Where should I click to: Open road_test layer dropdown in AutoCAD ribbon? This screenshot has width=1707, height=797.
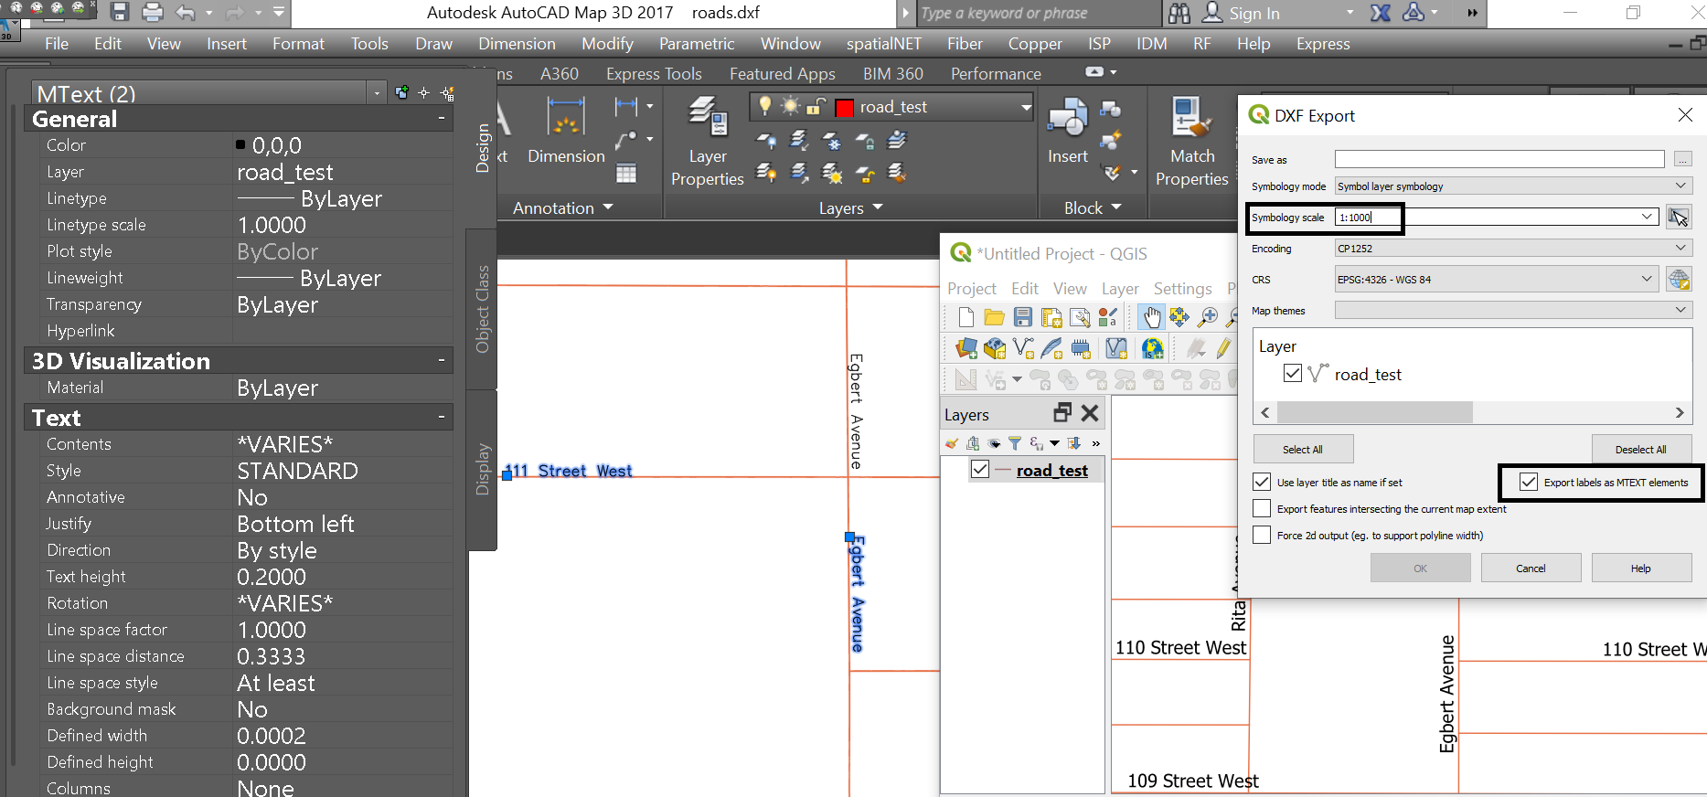[x=1026, y=107]
